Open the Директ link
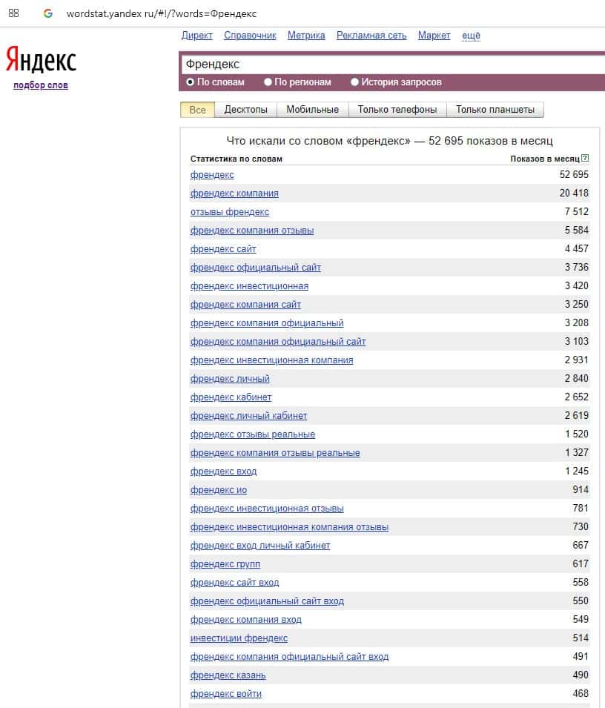 tap(197, 36)
